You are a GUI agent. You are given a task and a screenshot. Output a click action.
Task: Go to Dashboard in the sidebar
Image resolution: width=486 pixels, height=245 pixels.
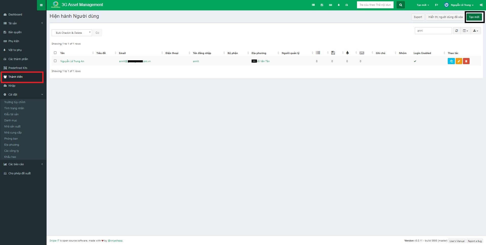15,14
